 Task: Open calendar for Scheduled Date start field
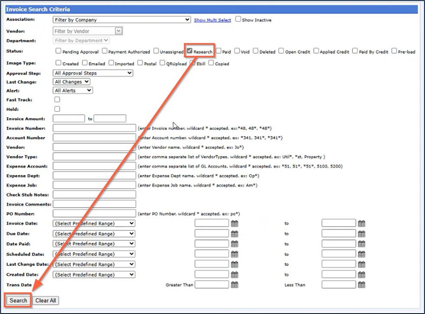coord(234,254)
